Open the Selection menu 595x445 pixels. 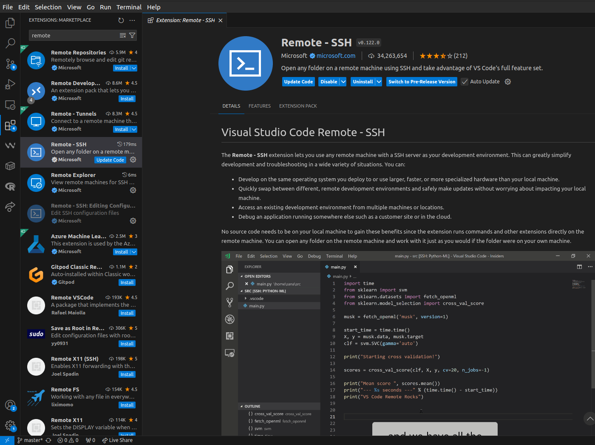pyautogui.click(x=48, y=7)
